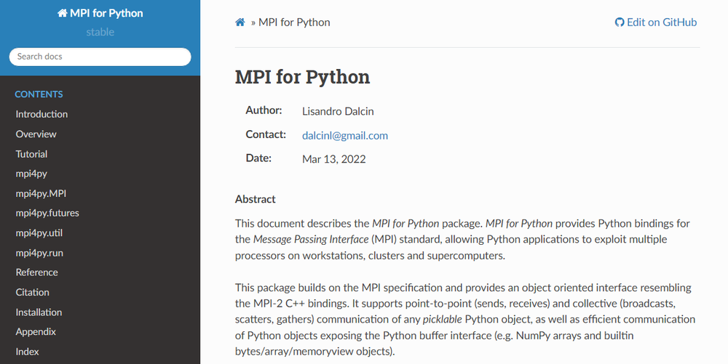This screenshot has height=364, width=728.
Task: Go to the Reference page
Action: tap(36, 272)
